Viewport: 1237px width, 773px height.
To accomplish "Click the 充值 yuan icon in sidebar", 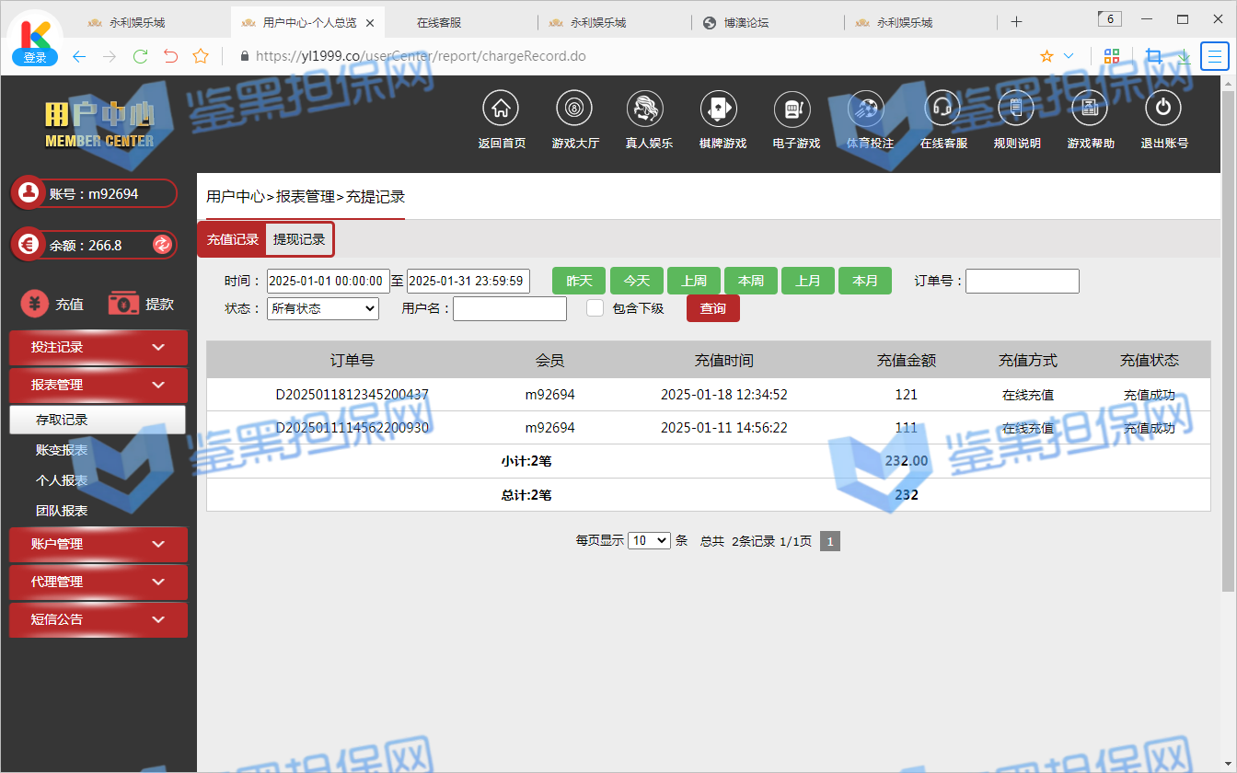I will pos(35,304).
